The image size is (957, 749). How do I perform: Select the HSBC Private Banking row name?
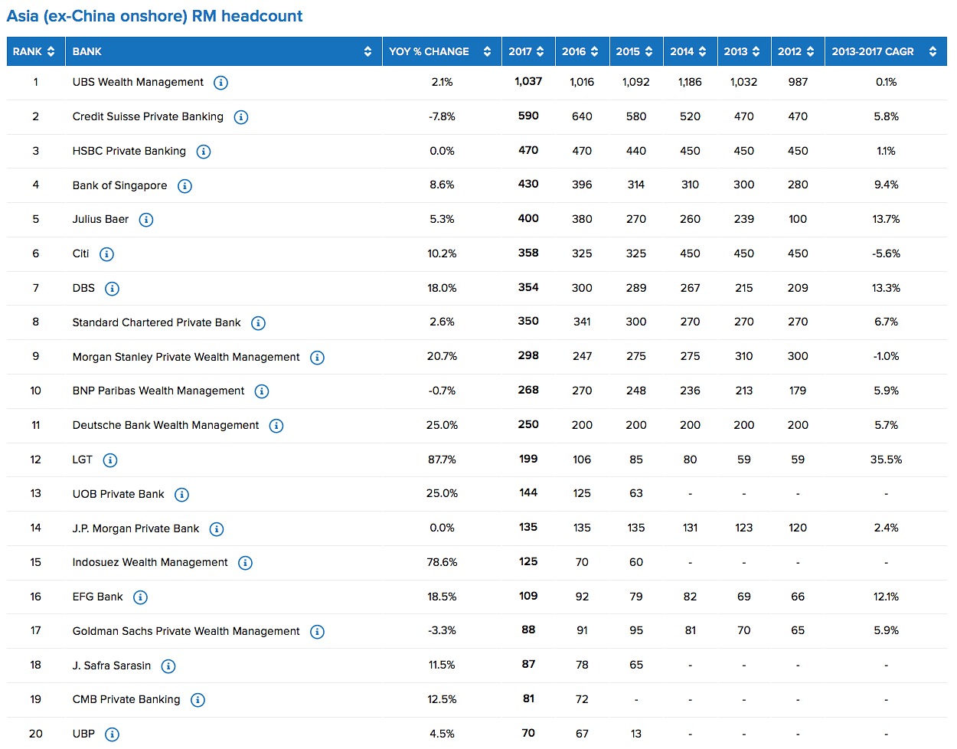[x=129, y=151]
